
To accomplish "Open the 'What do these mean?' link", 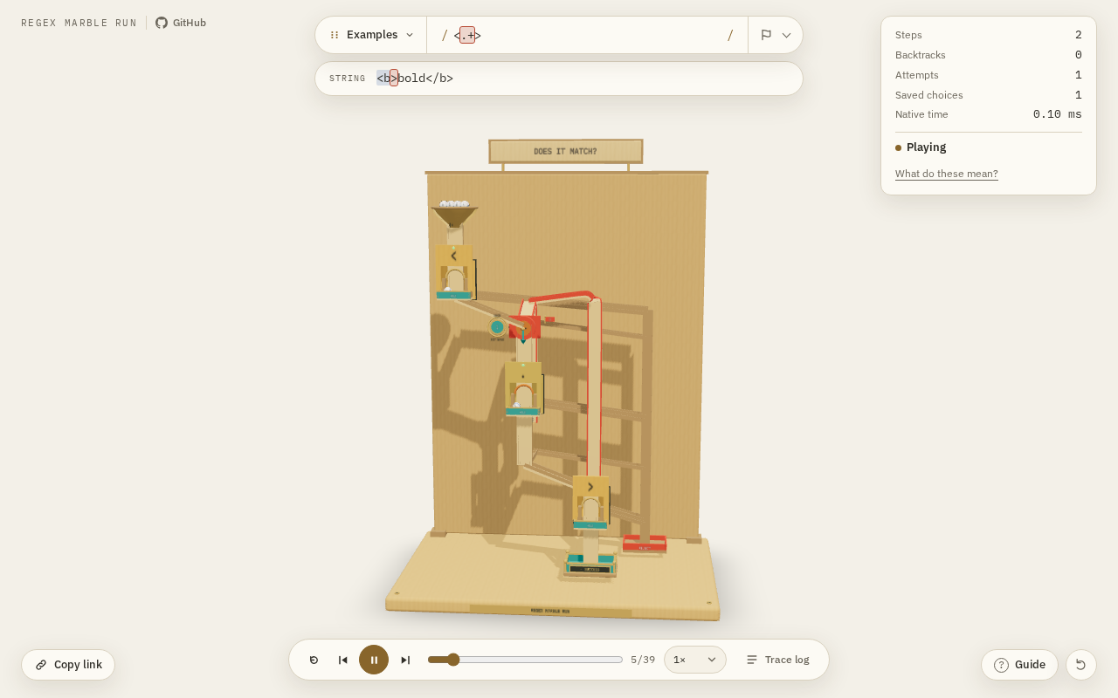I will click(946, 174).
